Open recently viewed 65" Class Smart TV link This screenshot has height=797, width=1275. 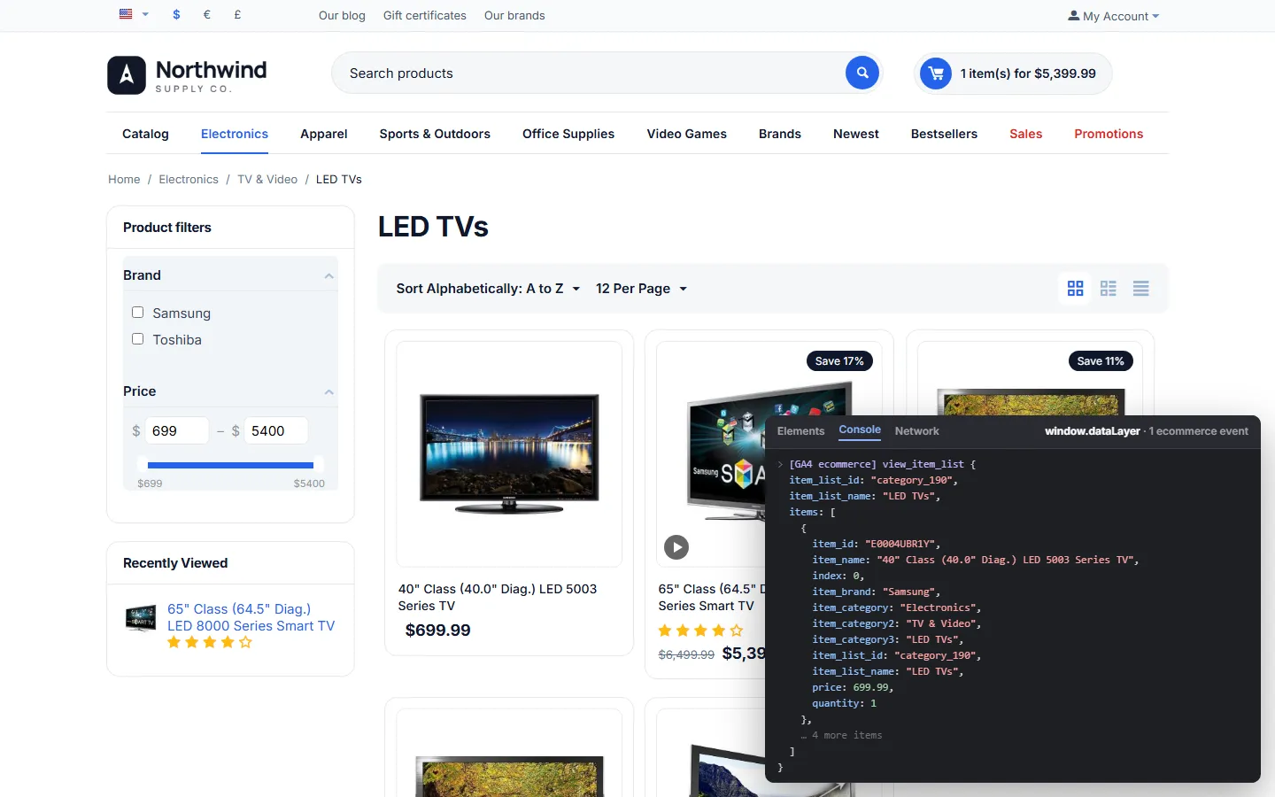[251, 617]
